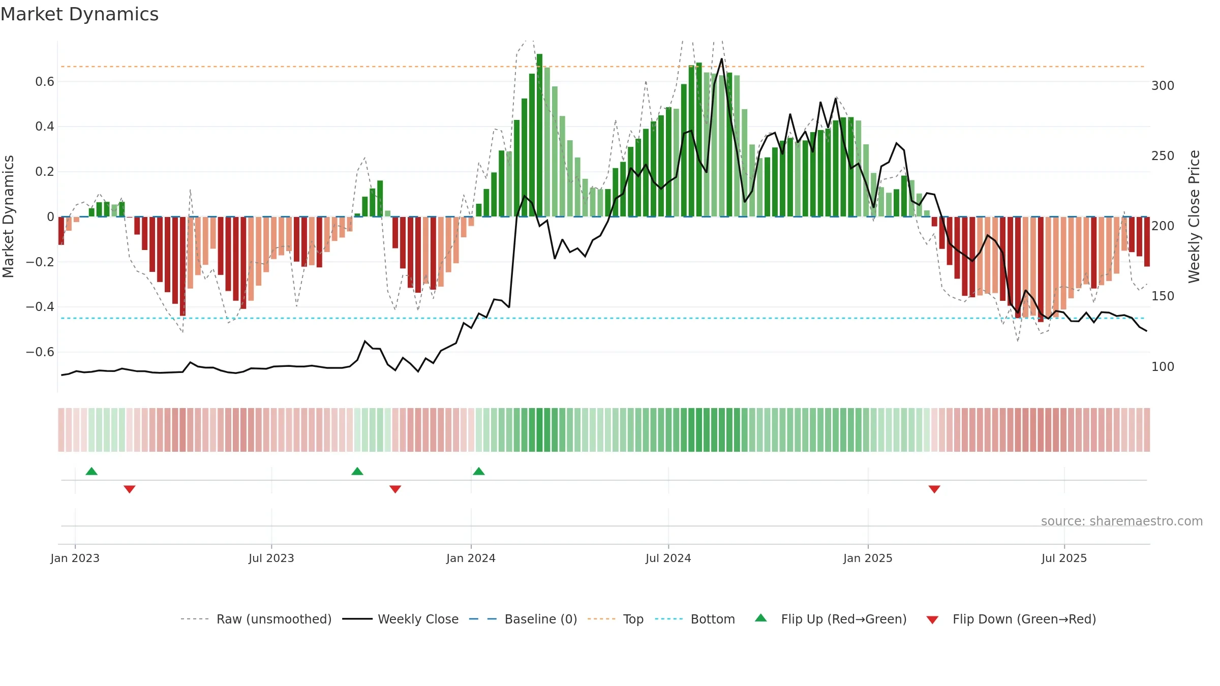The width and height of the screenshot is (1220, 686).
Task: Click the red triangle icon in the legend
Action: pyautogui.click(x=932, y=620)
